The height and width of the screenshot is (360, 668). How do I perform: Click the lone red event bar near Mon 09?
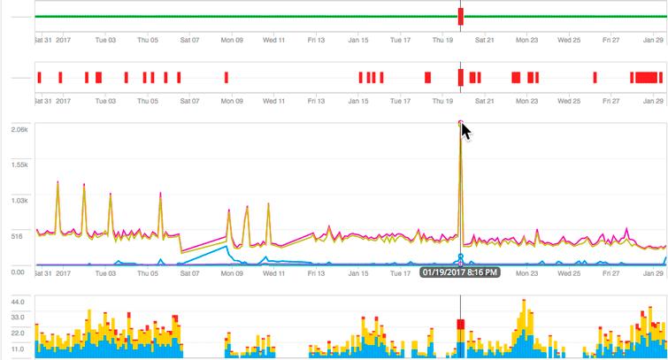[227, 78]
